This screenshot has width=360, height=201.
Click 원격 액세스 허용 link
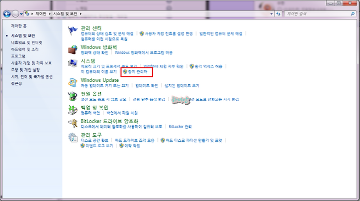208,66
